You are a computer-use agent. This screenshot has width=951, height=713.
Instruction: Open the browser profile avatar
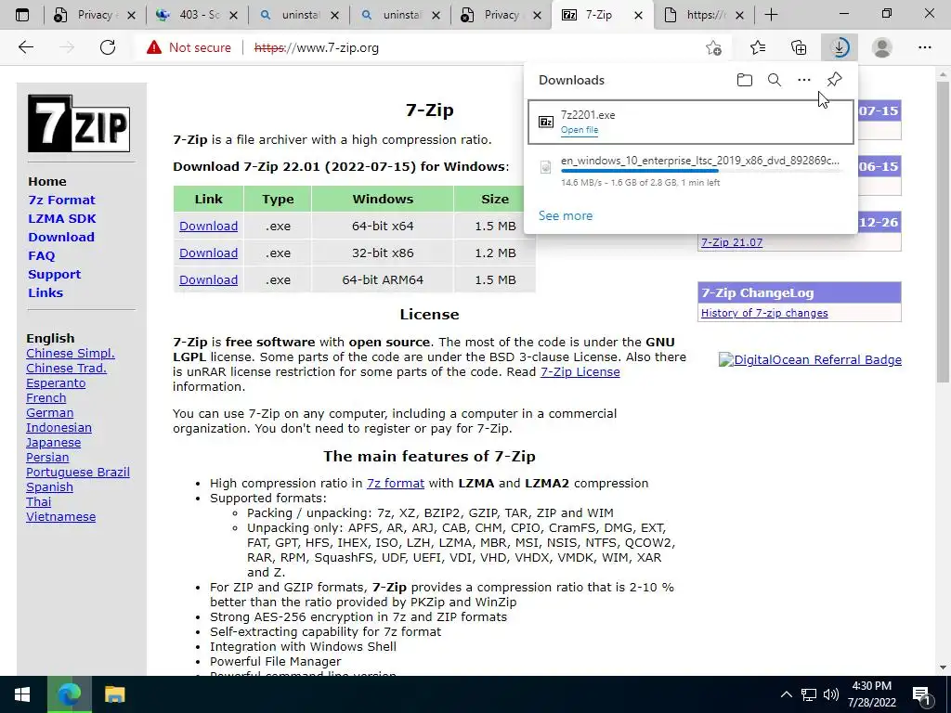tap(882, 47)
